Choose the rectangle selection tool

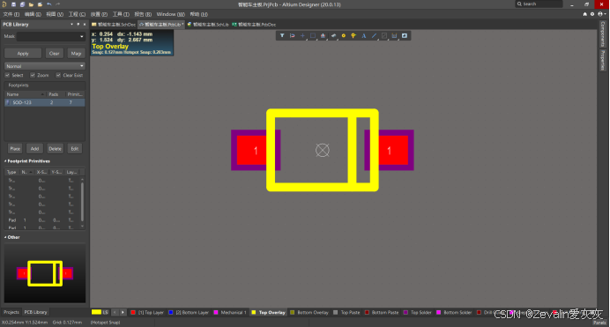[313, 36]
